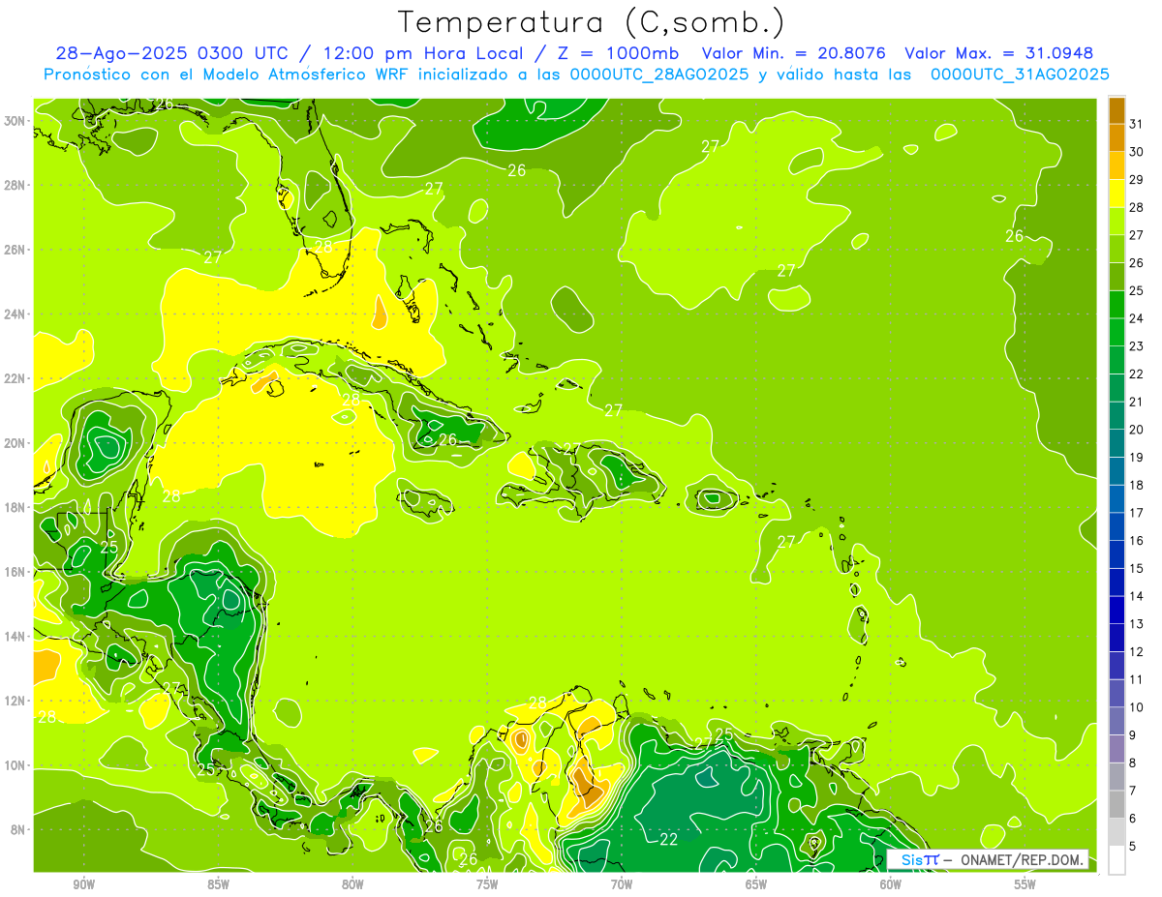Viewport: 1162px width, 897px height.
Task: Click the colorbar label 28
Action: (1137, 207)
